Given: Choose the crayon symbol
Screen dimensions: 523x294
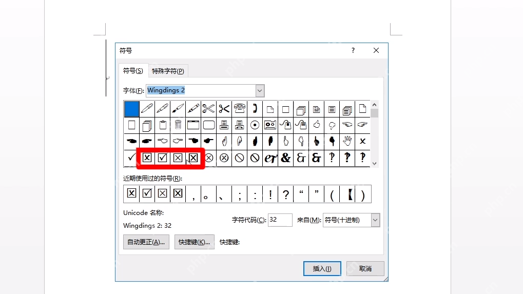Looking at the screenshot, I should 193,109.
